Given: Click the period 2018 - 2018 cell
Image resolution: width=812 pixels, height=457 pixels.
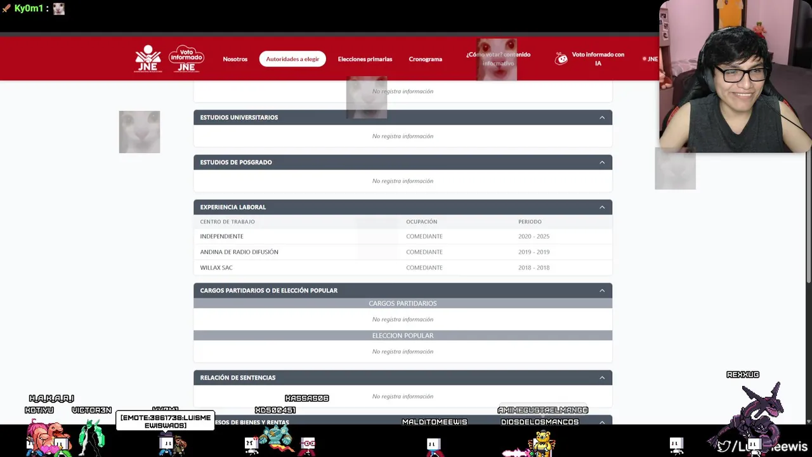Looking at the screenshot, I should coord(534,268).
